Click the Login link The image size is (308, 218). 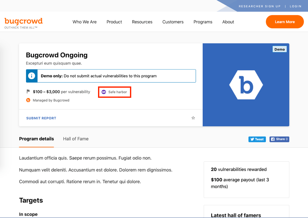click(295, 6)
